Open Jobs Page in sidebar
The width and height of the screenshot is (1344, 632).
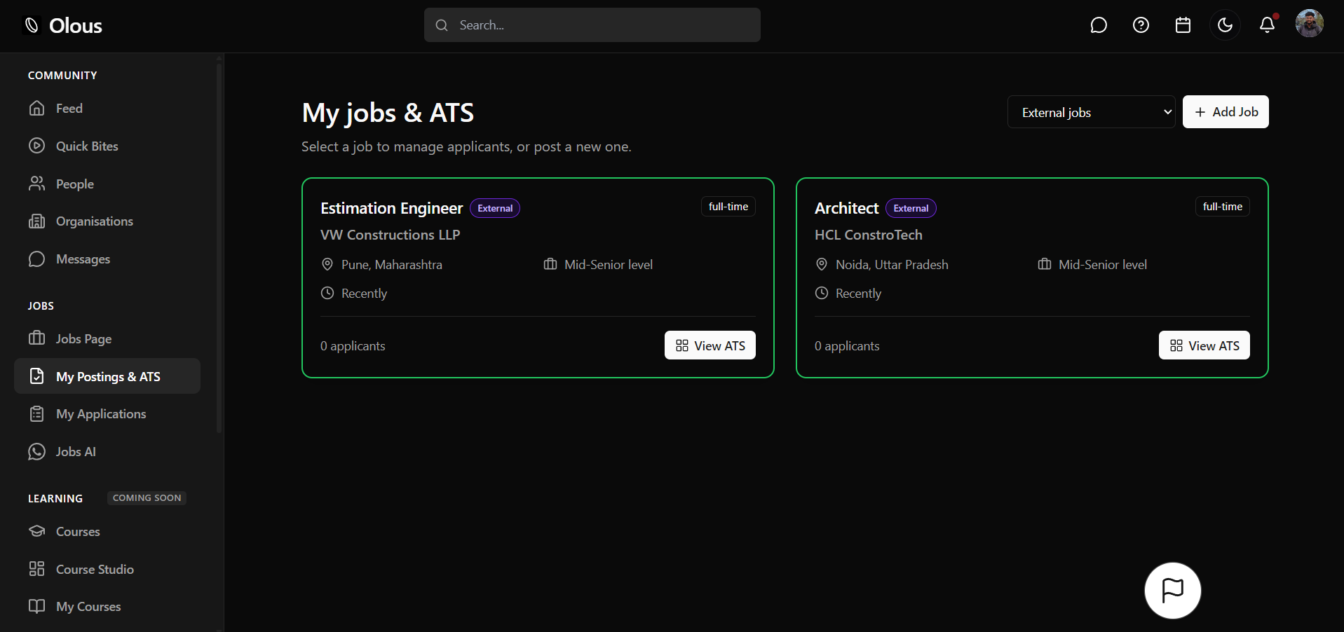tap(107, 338)
